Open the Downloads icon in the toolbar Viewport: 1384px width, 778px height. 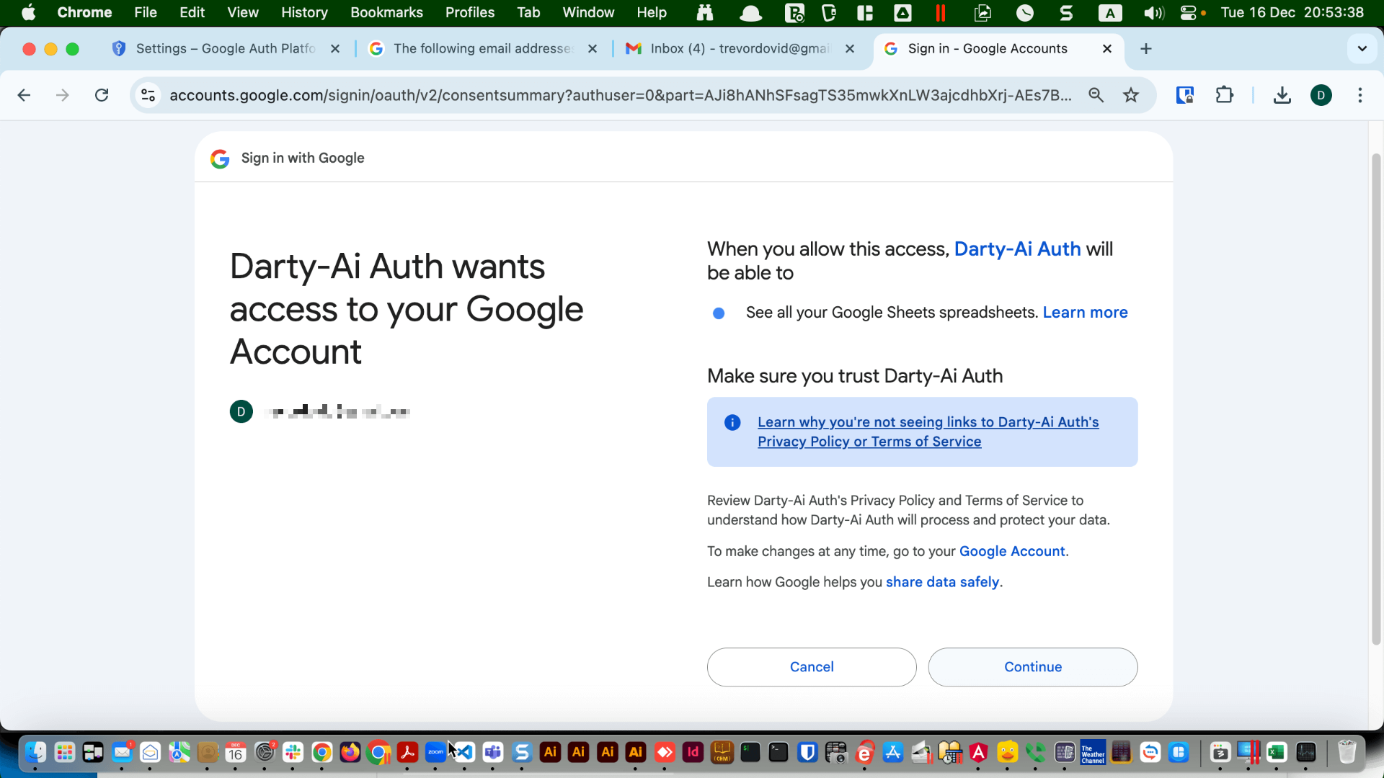pos(1282,94)
